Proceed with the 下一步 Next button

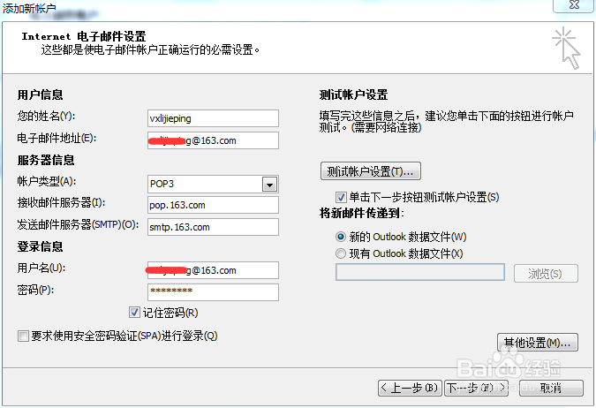(476, 388)
